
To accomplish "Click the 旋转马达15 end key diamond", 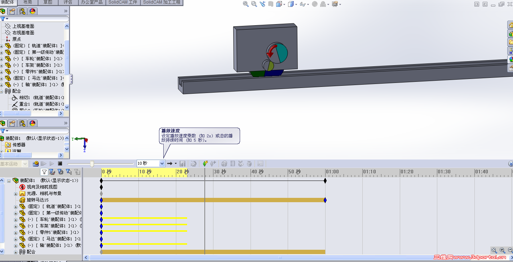I will pyautogui.click(x=325, y=200).
